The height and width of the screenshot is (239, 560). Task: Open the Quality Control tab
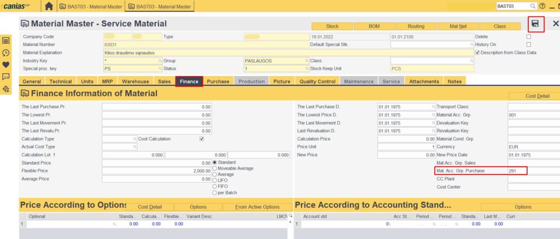[x=317, y=81]
